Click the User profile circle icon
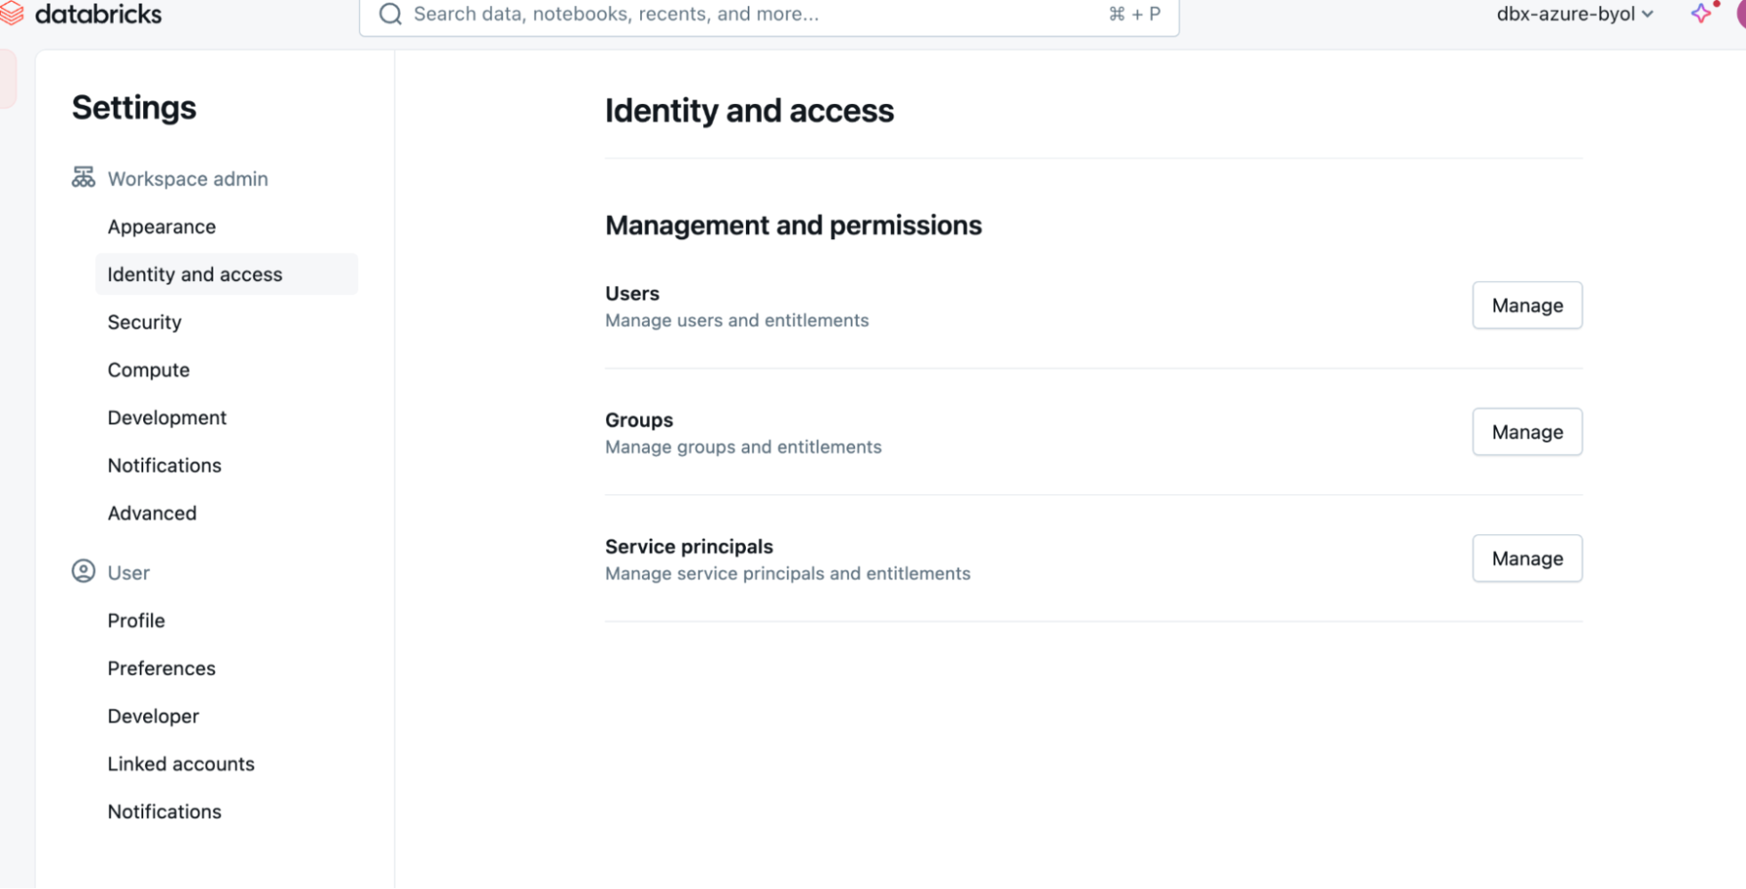 coord(83,572)
